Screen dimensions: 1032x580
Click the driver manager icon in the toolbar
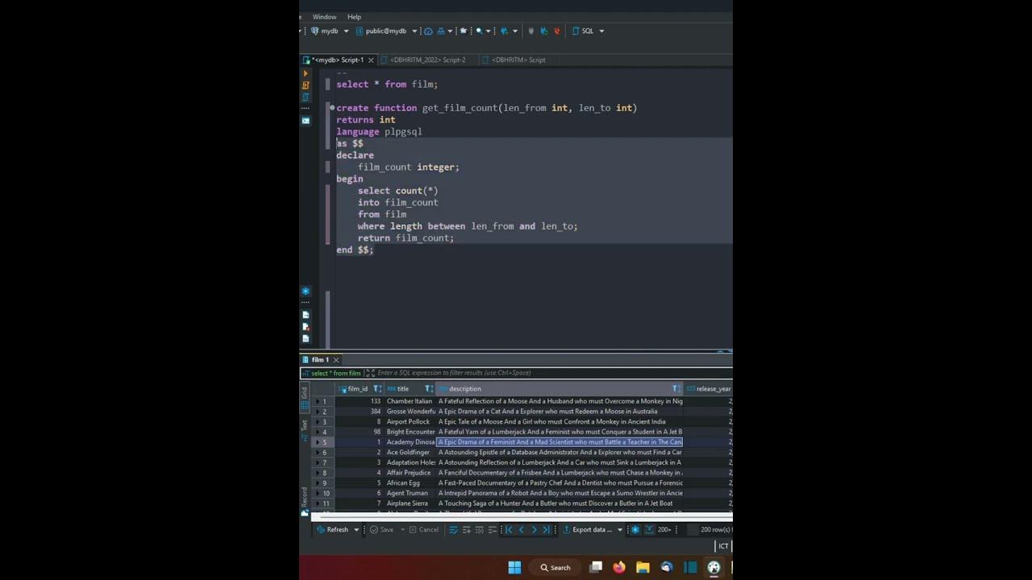[464, 31]
